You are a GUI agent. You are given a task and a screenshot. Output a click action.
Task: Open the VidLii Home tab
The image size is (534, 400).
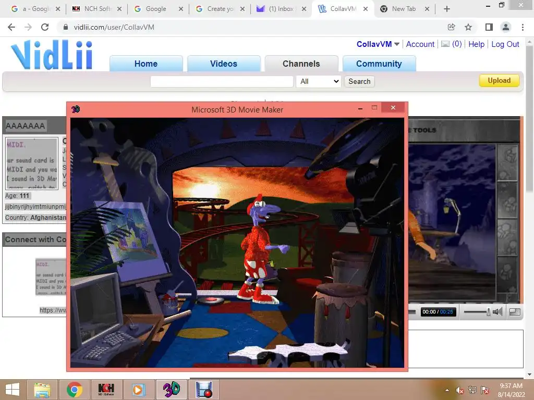pos(146,64)
